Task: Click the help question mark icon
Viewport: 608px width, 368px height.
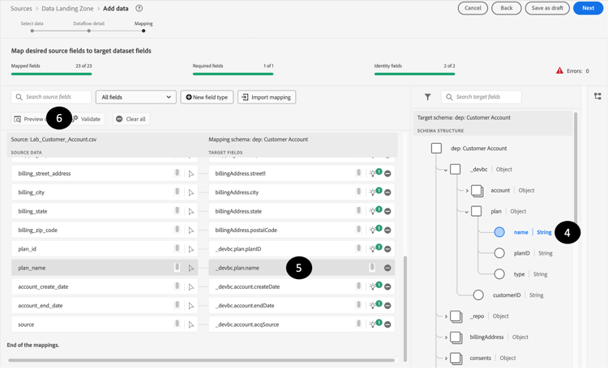Action: 139,8
